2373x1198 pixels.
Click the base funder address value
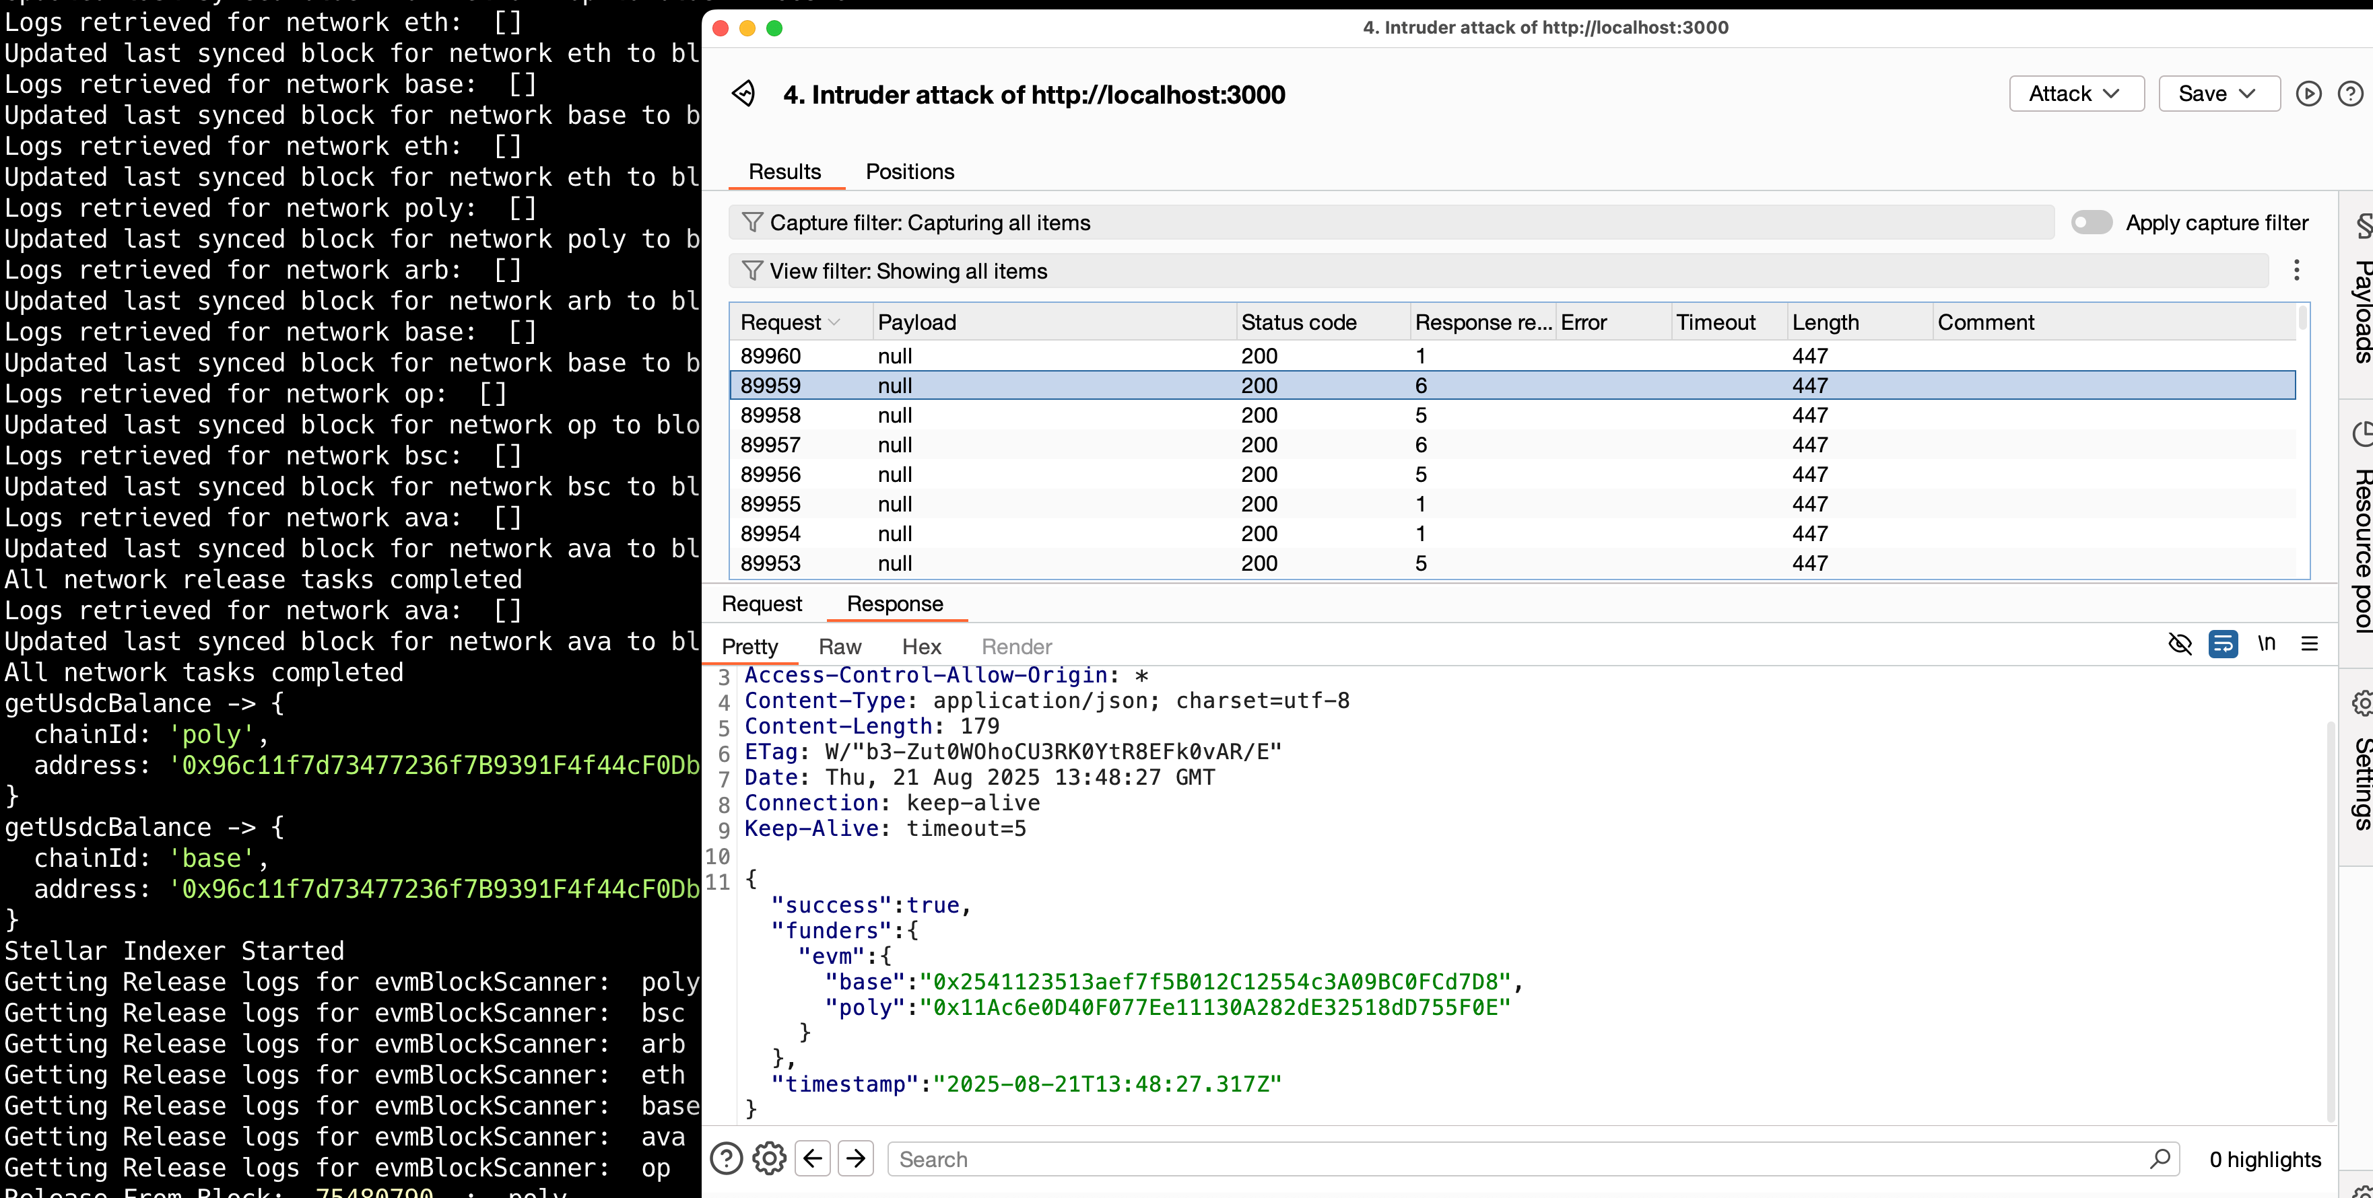click(x=1215, y=981)
